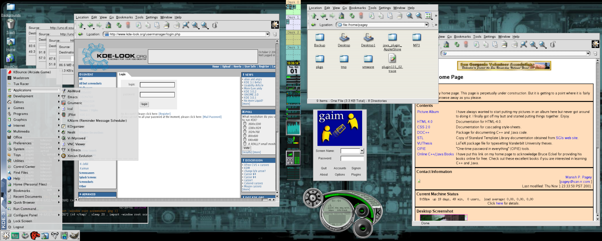Show the hidden toolbar items chevron in the file manager
Image resolution: width=602 pixels, height=241 pixels.
coord(436,16)
